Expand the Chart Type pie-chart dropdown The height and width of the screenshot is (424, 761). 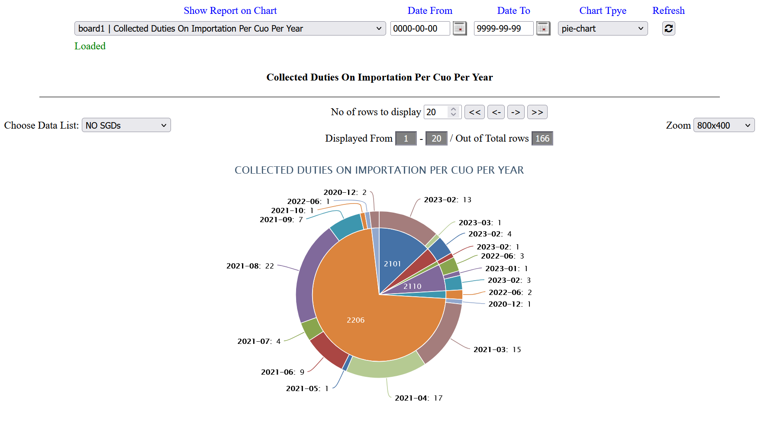tap(602, 29)
